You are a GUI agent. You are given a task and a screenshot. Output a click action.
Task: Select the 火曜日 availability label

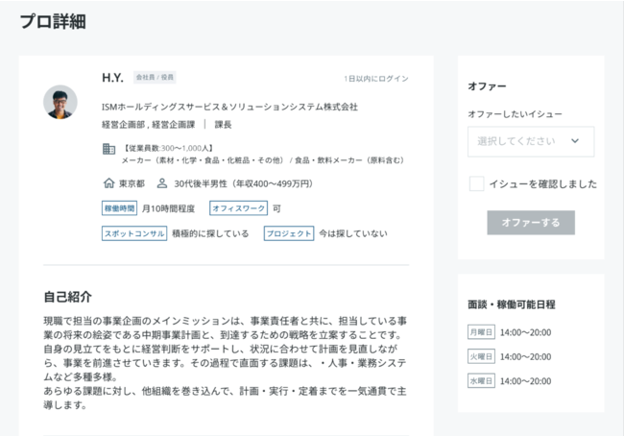click(481, 356)
